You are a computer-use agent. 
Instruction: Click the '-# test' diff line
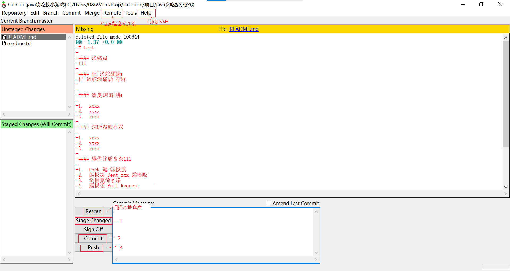85,48
